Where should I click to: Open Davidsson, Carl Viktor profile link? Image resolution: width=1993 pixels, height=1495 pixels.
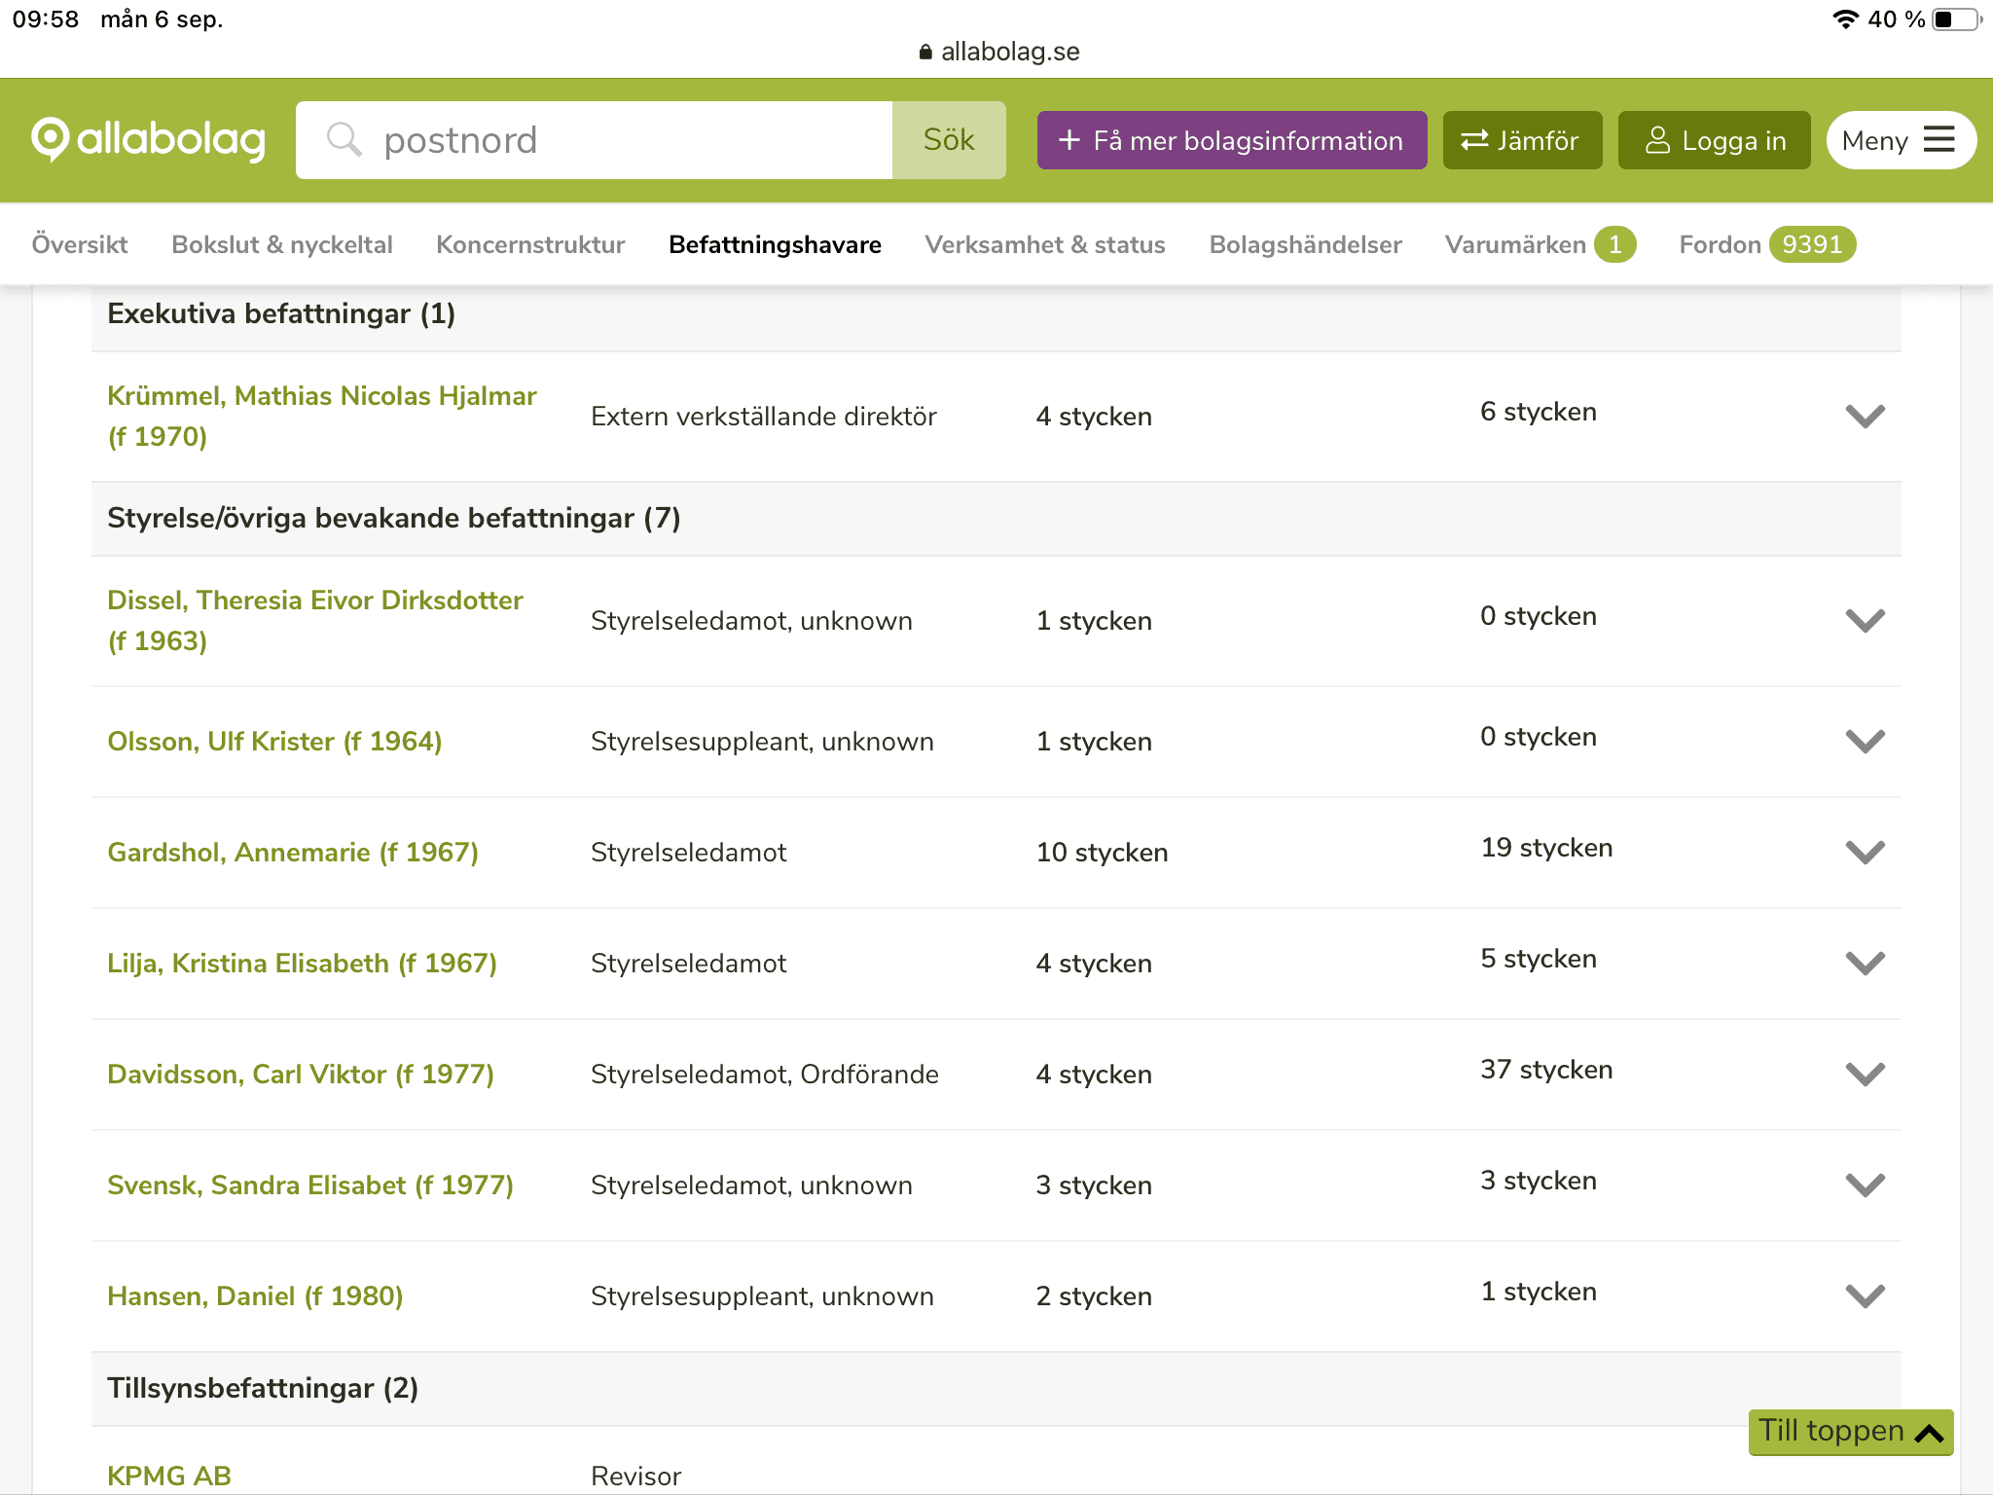tap(301, 1075)
